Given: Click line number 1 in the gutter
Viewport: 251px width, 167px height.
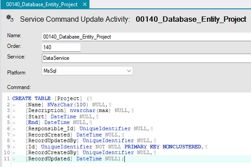Looking at the screenshot, I should tap(8, 98).
